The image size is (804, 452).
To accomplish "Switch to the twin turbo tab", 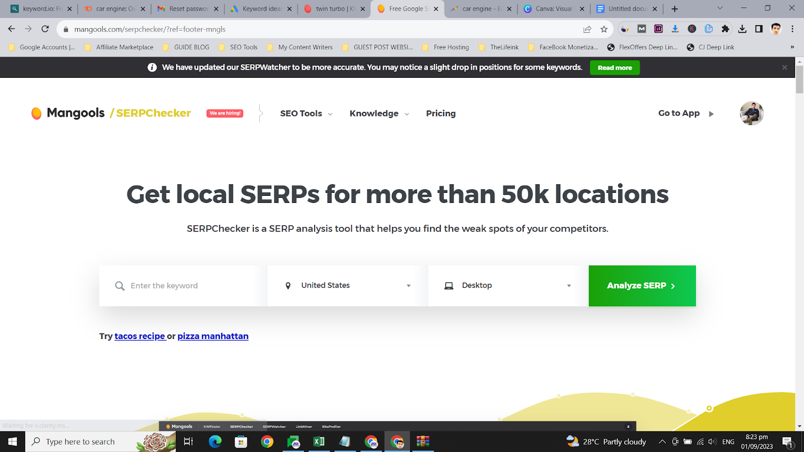I will pos(335,9).
